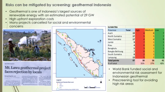Select the orange Medium column header
Screen dimensions: 165x92
[150, 30]
